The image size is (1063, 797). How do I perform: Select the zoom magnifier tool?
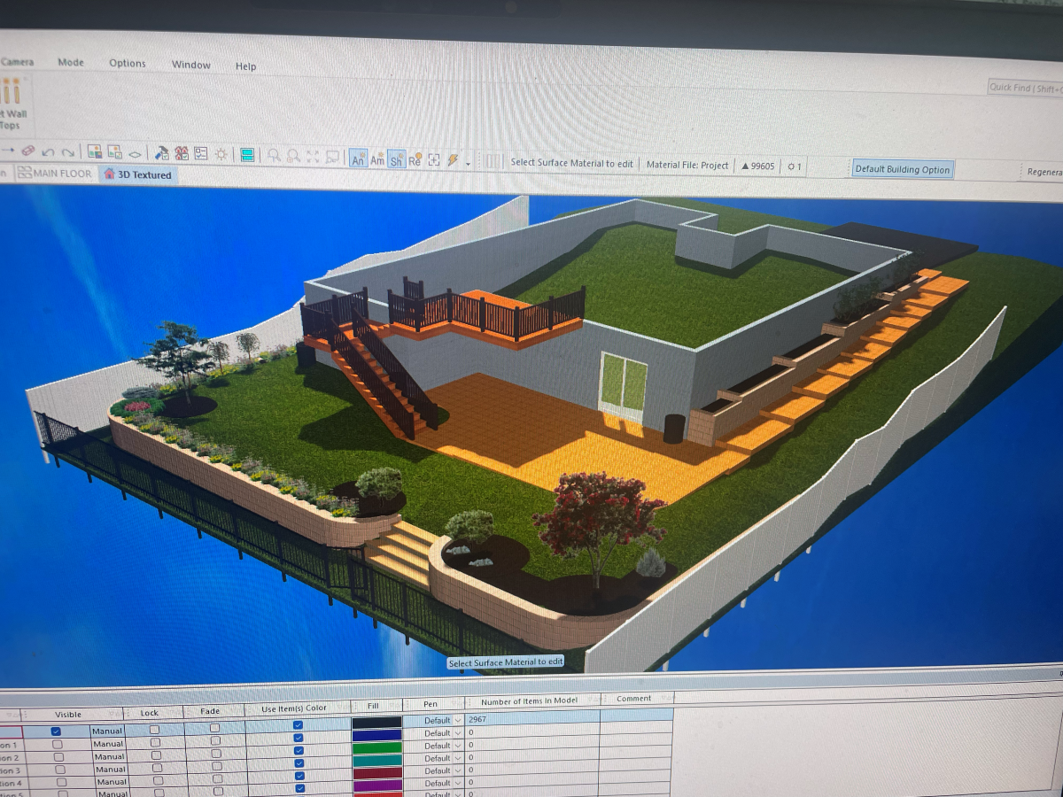tap(272, 155)
